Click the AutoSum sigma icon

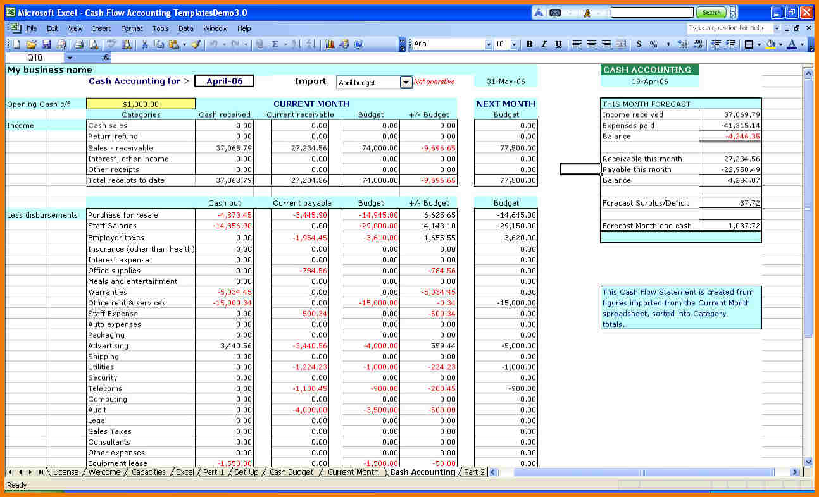(275, 44)
